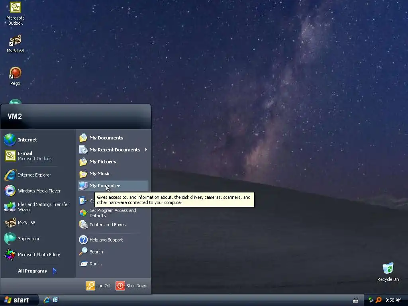Open Supermium browser from Start menu
Image resolution: width=408 pixels, height=306 pixels.
[37, 239]
